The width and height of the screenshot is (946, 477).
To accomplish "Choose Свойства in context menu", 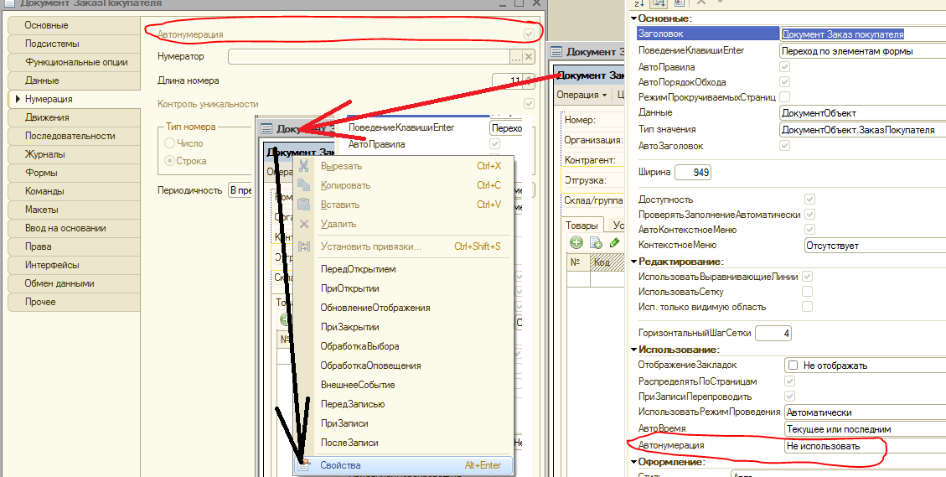I will (x=402, y=465).
